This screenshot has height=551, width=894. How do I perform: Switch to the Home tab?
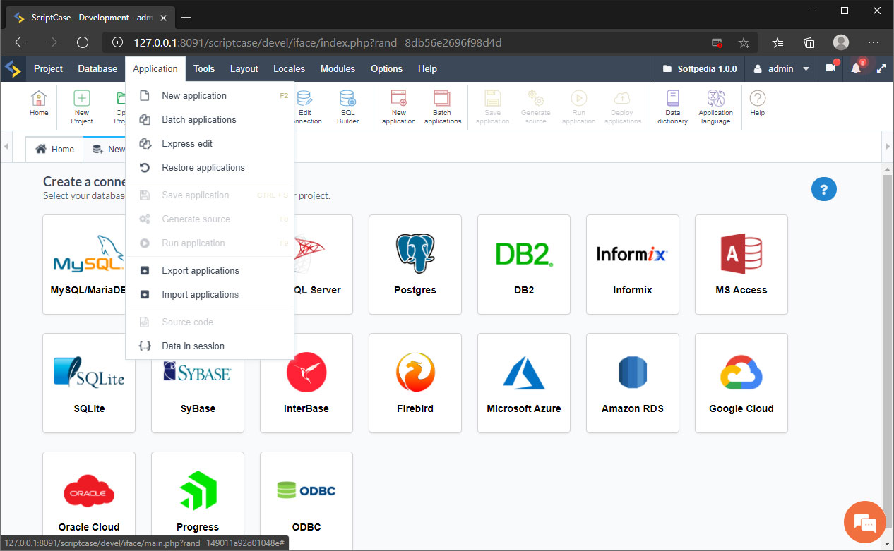click(x=55, y=149)
